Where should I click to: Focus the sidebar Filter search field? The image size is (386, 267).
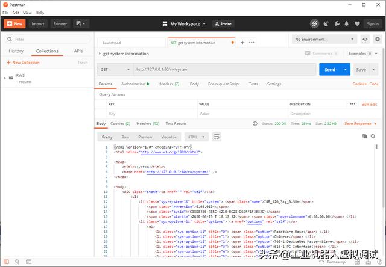47,39
